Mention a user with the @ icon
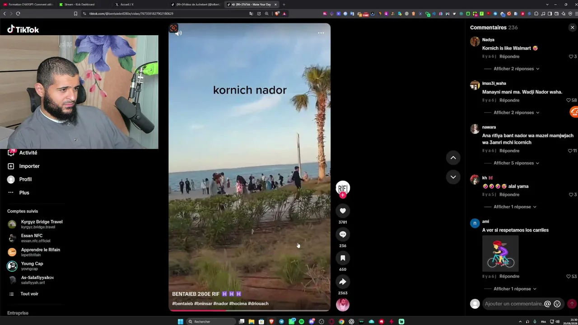Image resolution: width=578 pixels, height=325 pixels. pyautogui.click(x=548, y=304)
